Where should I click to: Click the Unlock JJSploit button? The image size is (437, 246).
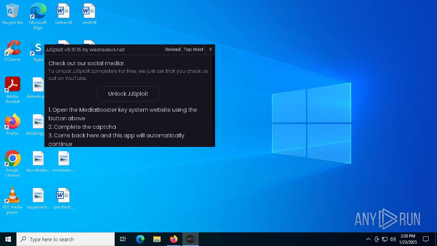pyautogui.click(x=128, y=94)
